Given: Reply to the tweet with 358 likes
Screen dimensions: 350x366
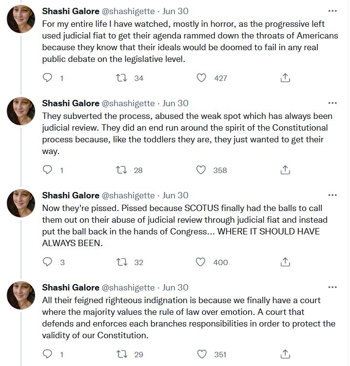Looking at the screenshot, I should [x=48, y=170].
